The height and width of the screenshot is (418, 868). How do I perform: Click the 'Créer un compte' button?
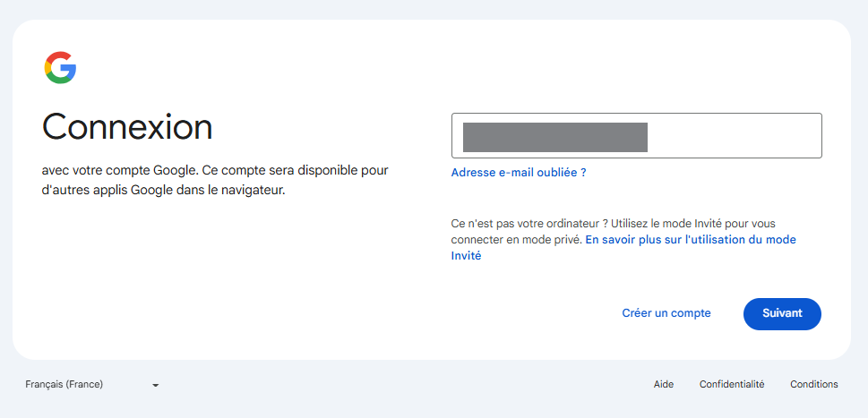tap(666, 313)
